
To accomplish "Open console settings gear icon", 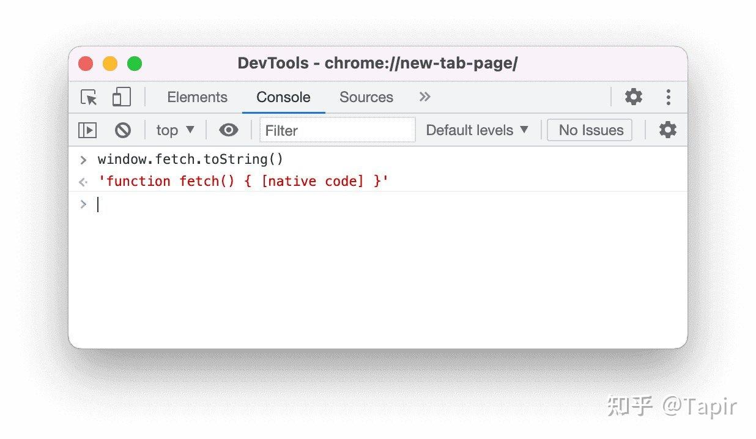I will 667,130.
